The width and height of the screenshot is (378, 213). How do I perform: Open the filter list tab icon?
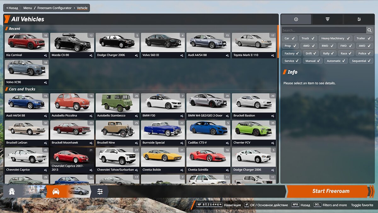328,19
